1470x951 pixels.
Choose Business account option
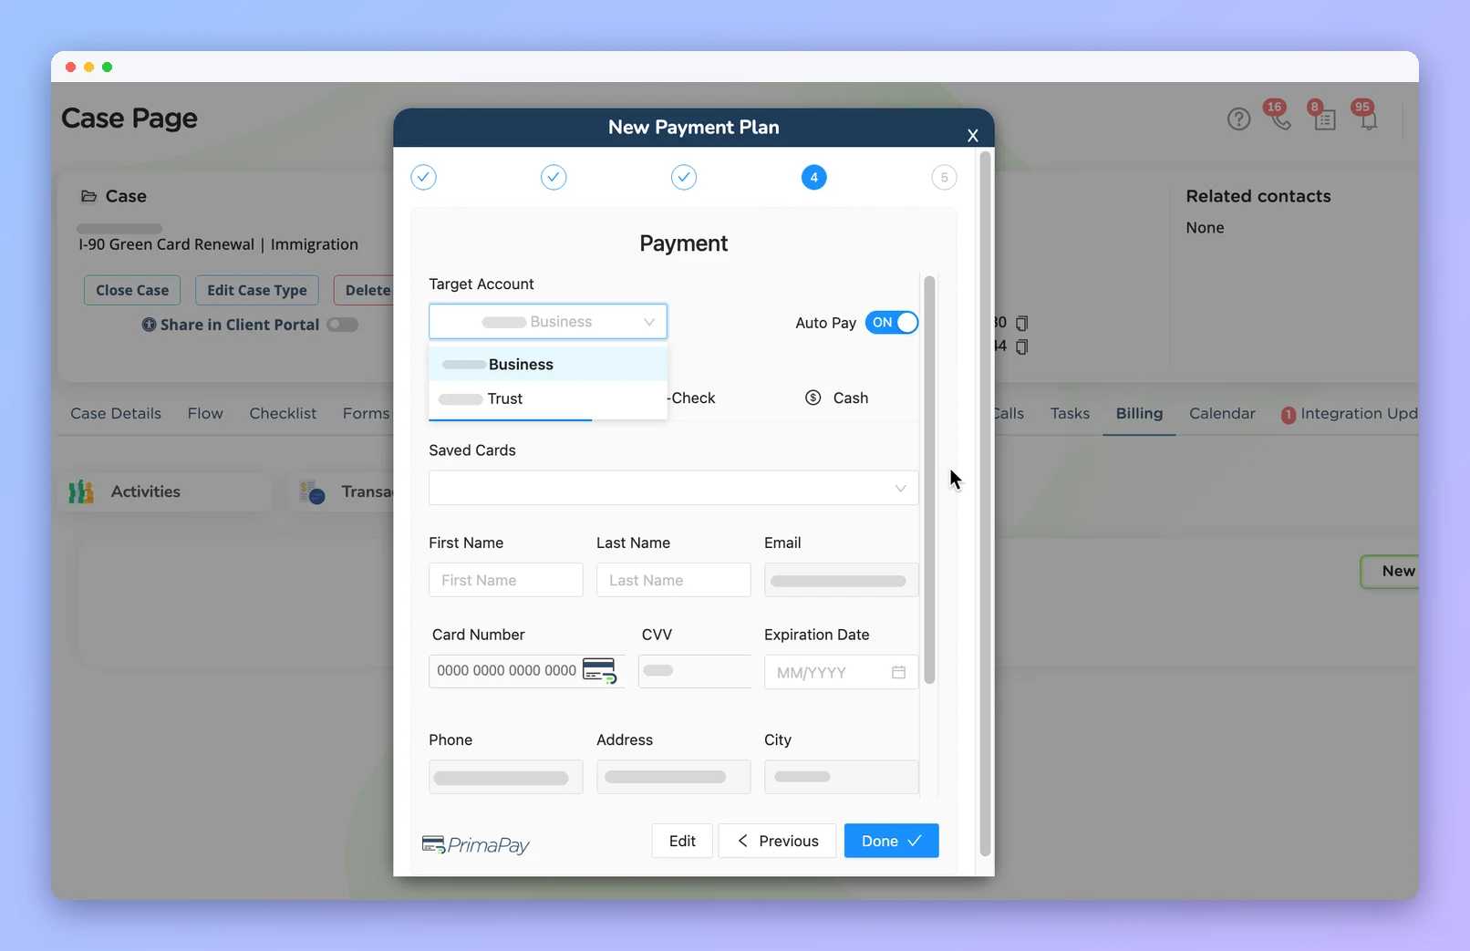tap(548, 364)
